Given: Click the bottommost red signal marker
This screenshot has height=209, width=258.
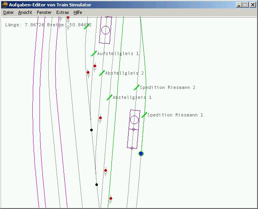Looking at the screenshot, I should 111,198.
